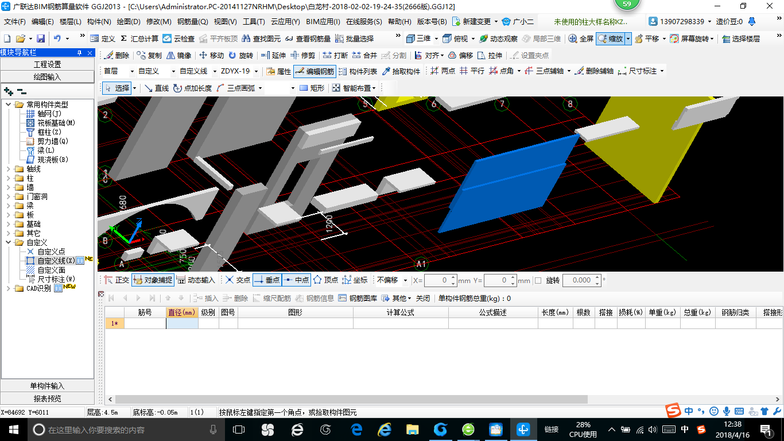The height and width of the screenshot is (441, 784).
Task: Select the 复制 copy tool
Action: click(x=149, y=55)
